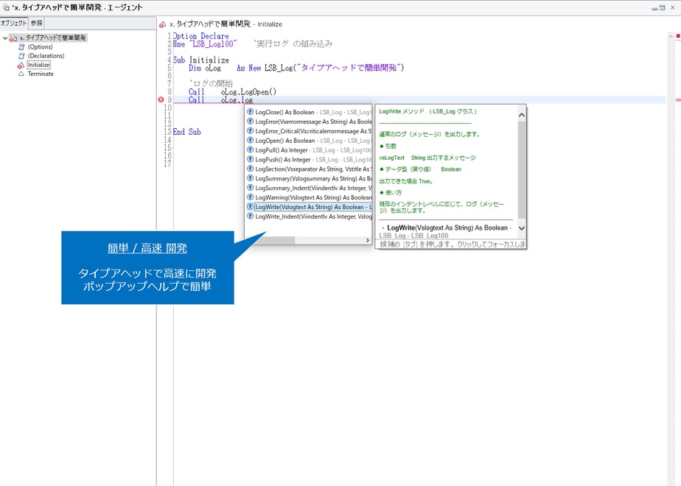This screenshot has width=681, height=486.
Task: Choose LogWrite(Vslogtext As String) suggestion
Action: point(310,207)
